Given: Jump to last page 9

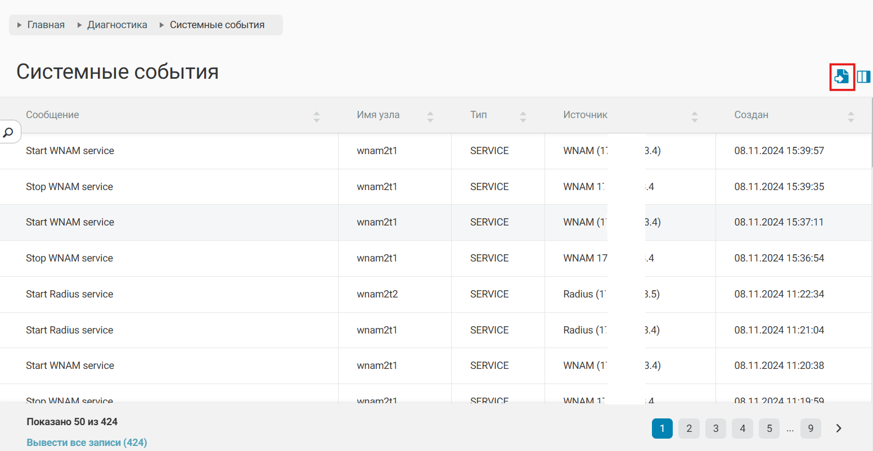Looking at the screenshot, I should point(811,429).
